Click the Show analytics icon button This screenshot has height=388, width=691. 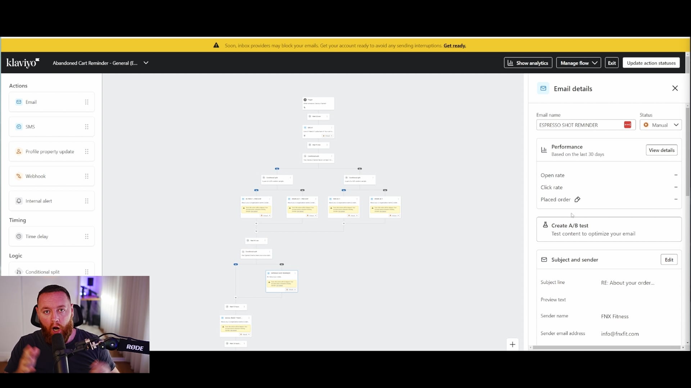510,63
